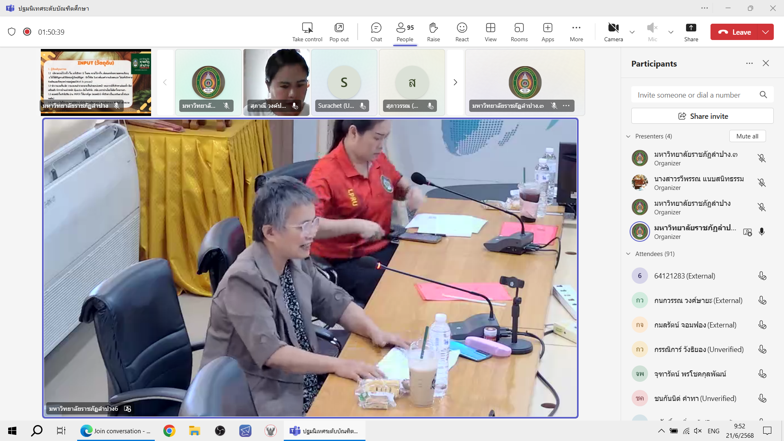This screenshot has width=784, height=441.
Task: Open the meeting privacy shield icon
Action: (x=11, y=32)
